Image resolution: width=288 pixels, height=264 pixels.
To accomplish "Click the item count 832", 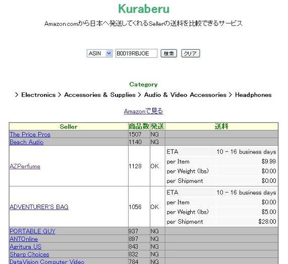I will (x=133, y=254).
